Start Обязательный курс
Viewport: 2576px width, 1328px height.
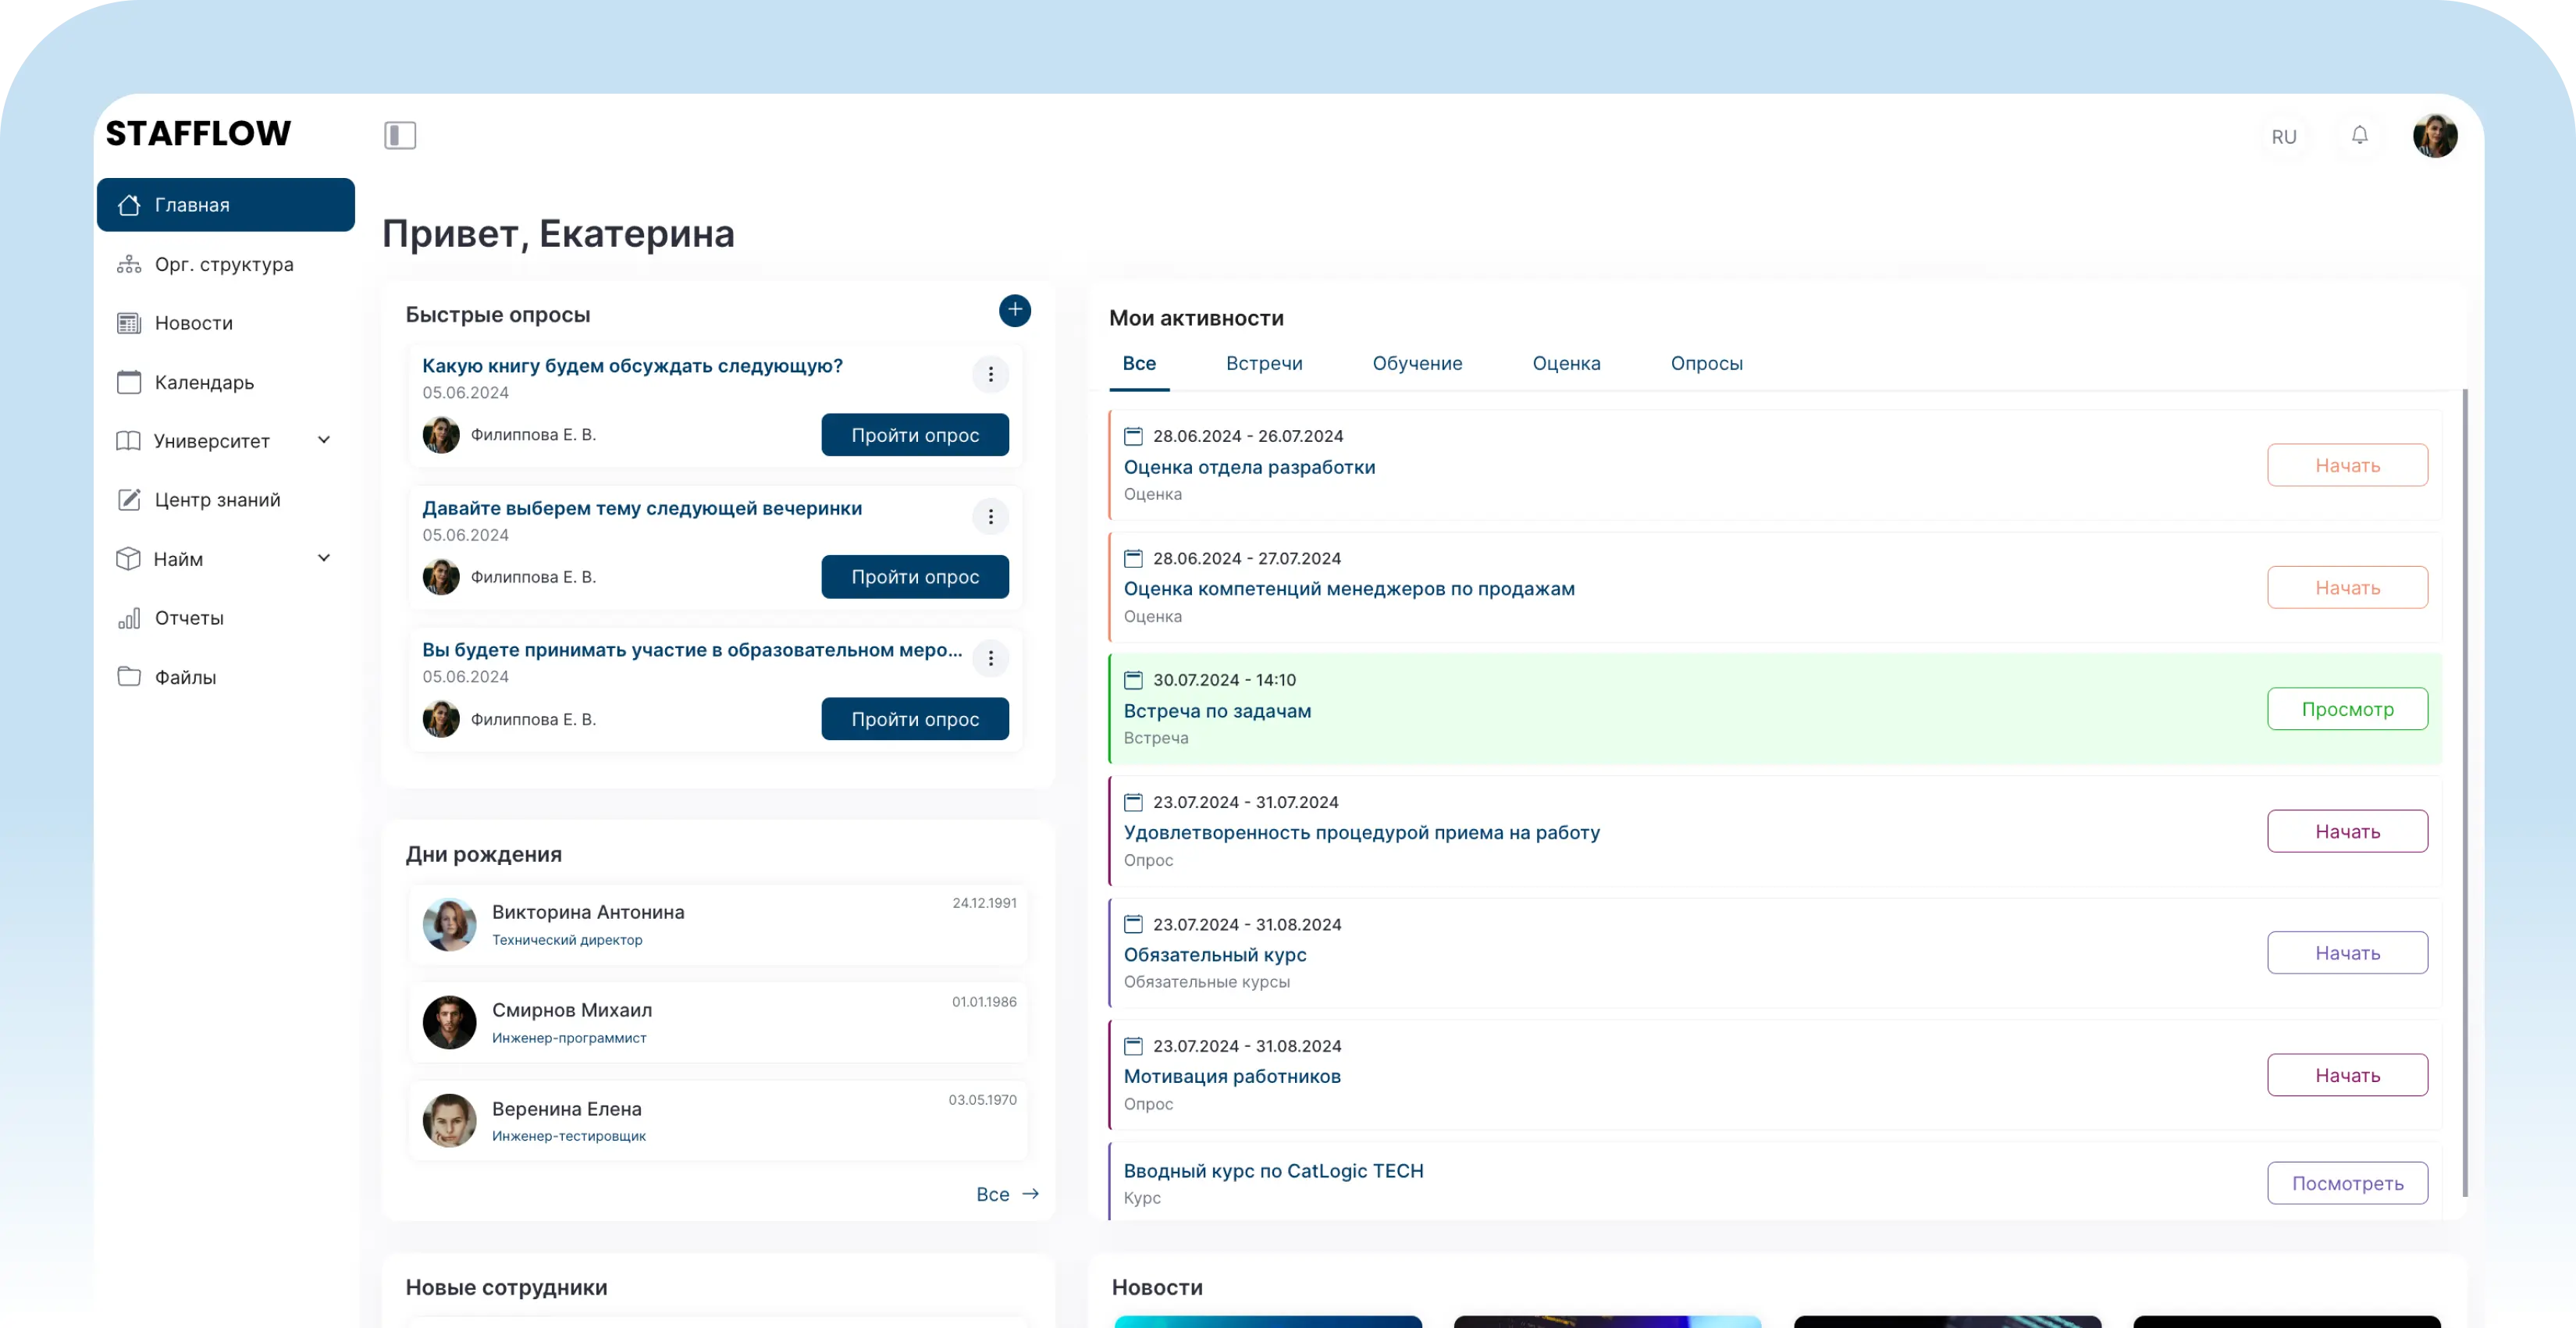tap(2347, 953)
